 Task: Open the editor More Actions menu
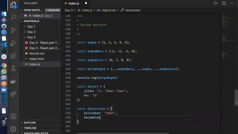pyautogui.click(x=231, y=3)
